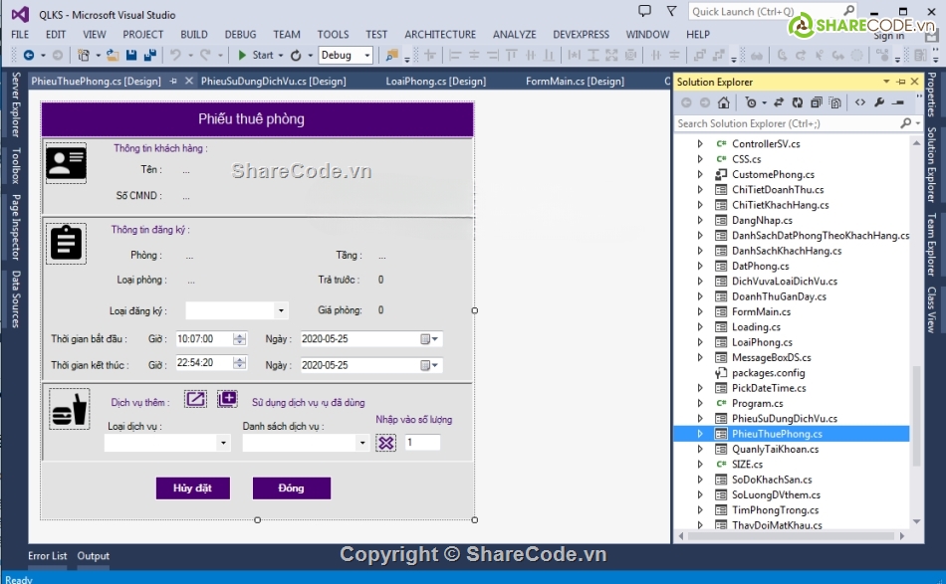Click Sync with Active Document icon

[779, 103]
